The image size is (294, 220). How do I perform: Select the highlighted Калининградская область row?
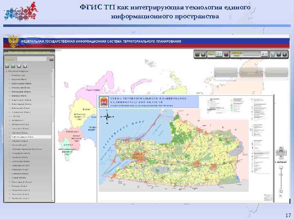(31, 137)
